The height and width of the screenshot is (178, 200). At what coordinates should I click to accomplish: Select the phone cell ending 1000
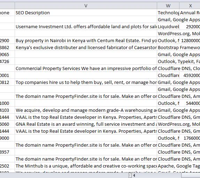pyautogui.click(x=7, y=103)
